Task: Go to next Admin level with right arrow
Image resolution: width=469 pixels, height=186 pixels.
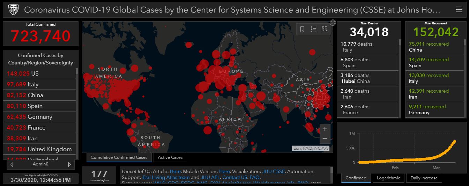Action: 69,164
